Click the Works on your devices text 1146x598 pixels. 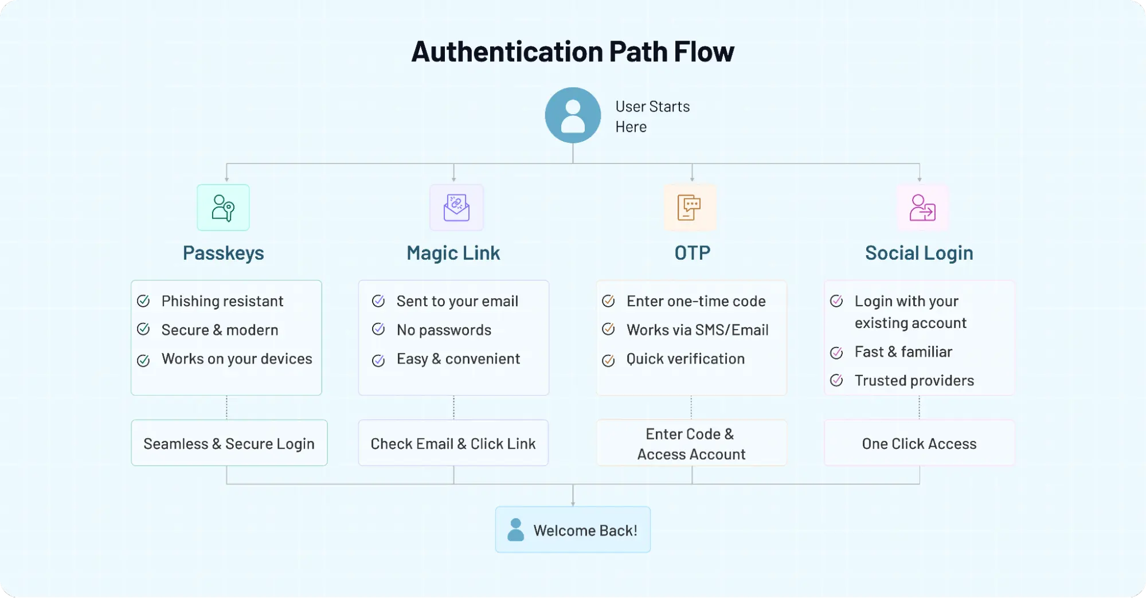(x=237, y=359)
